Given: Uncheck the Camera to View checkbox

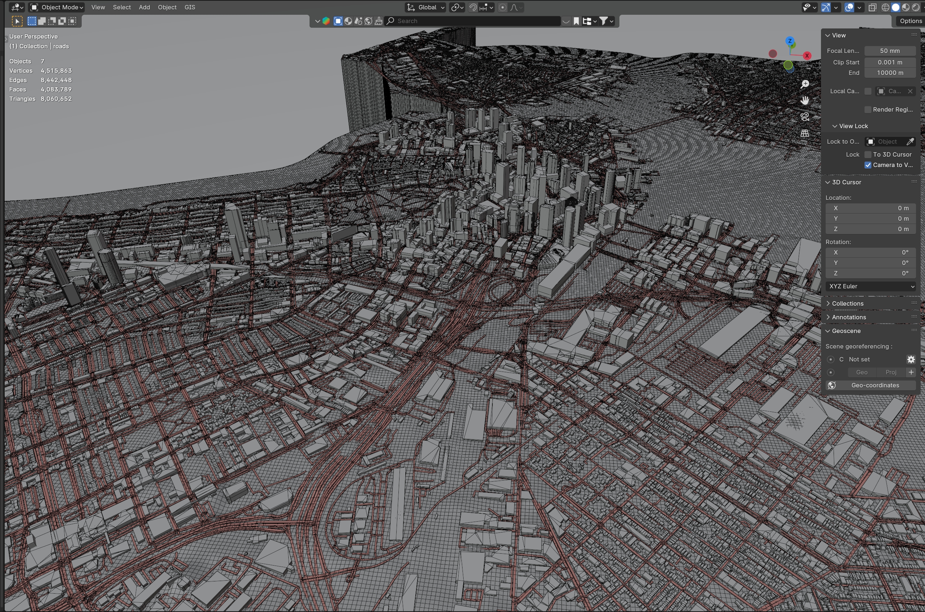Looking at the screenshot, I should (x=868, y=165).
